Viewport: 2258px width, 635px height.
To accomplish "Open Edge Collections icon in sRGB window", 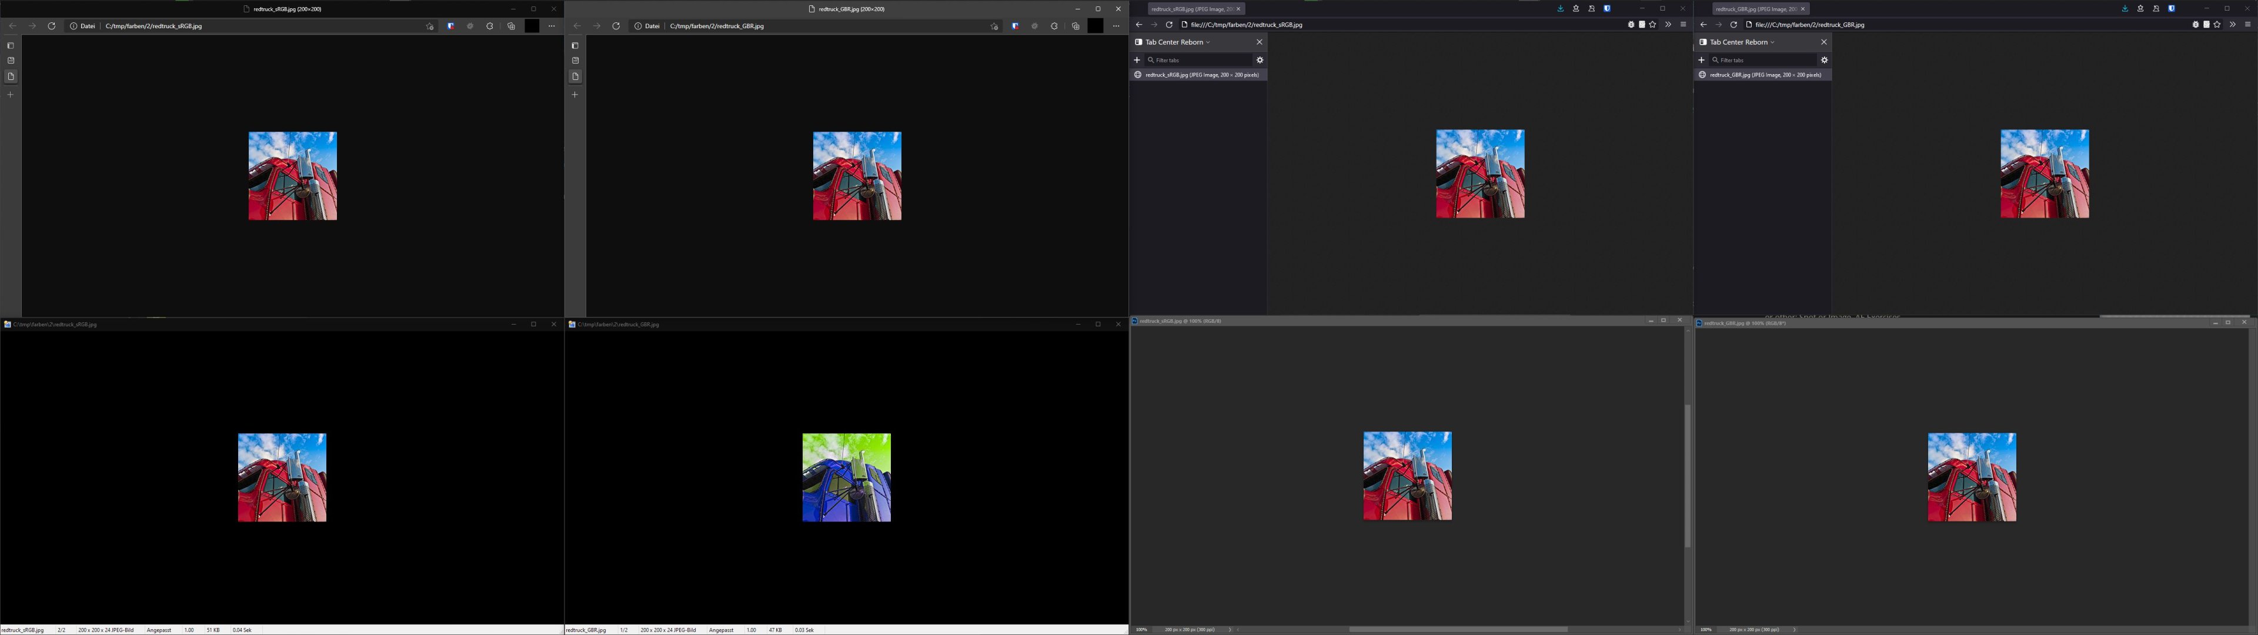I will (511, 26).
